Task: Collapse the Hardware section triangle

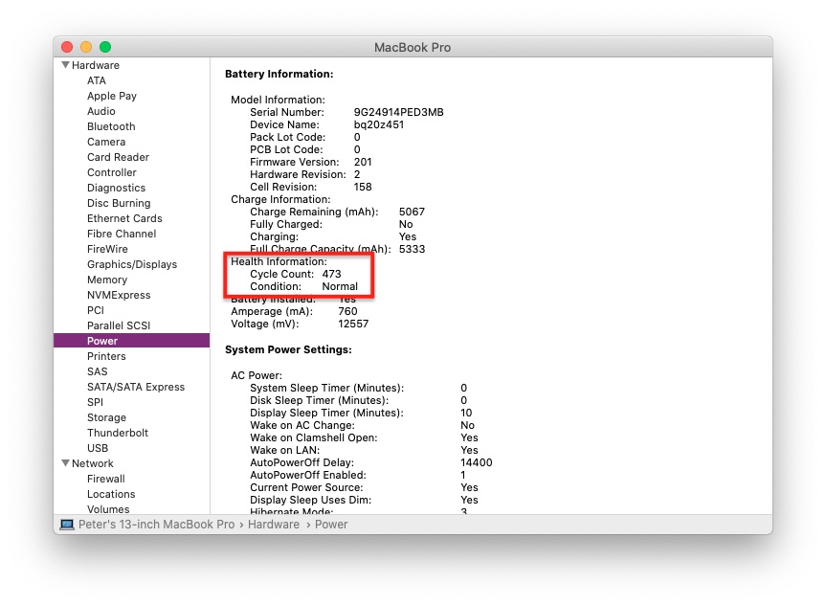Action: click(x=65, y=65)
